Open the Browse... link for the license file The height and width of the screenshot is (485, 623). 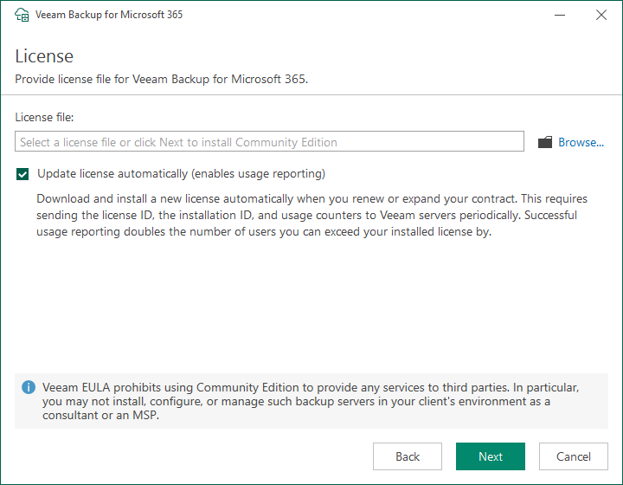[x=581, y=142]
